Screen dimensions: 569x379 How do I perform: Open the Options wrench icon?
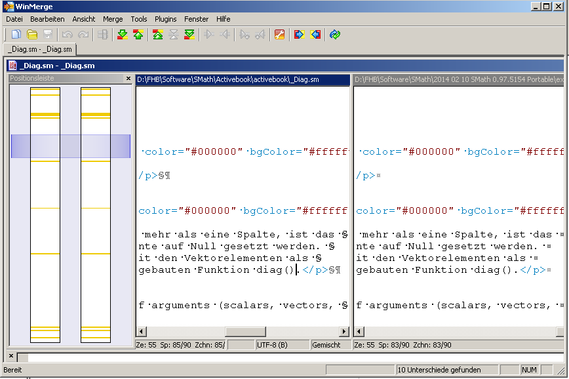pos(279,35)
